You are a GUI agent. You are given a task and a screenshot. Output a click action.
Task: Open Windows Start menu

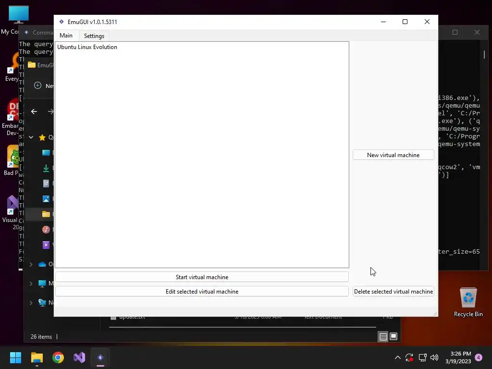pyautogui.click(x=15, y=357)
